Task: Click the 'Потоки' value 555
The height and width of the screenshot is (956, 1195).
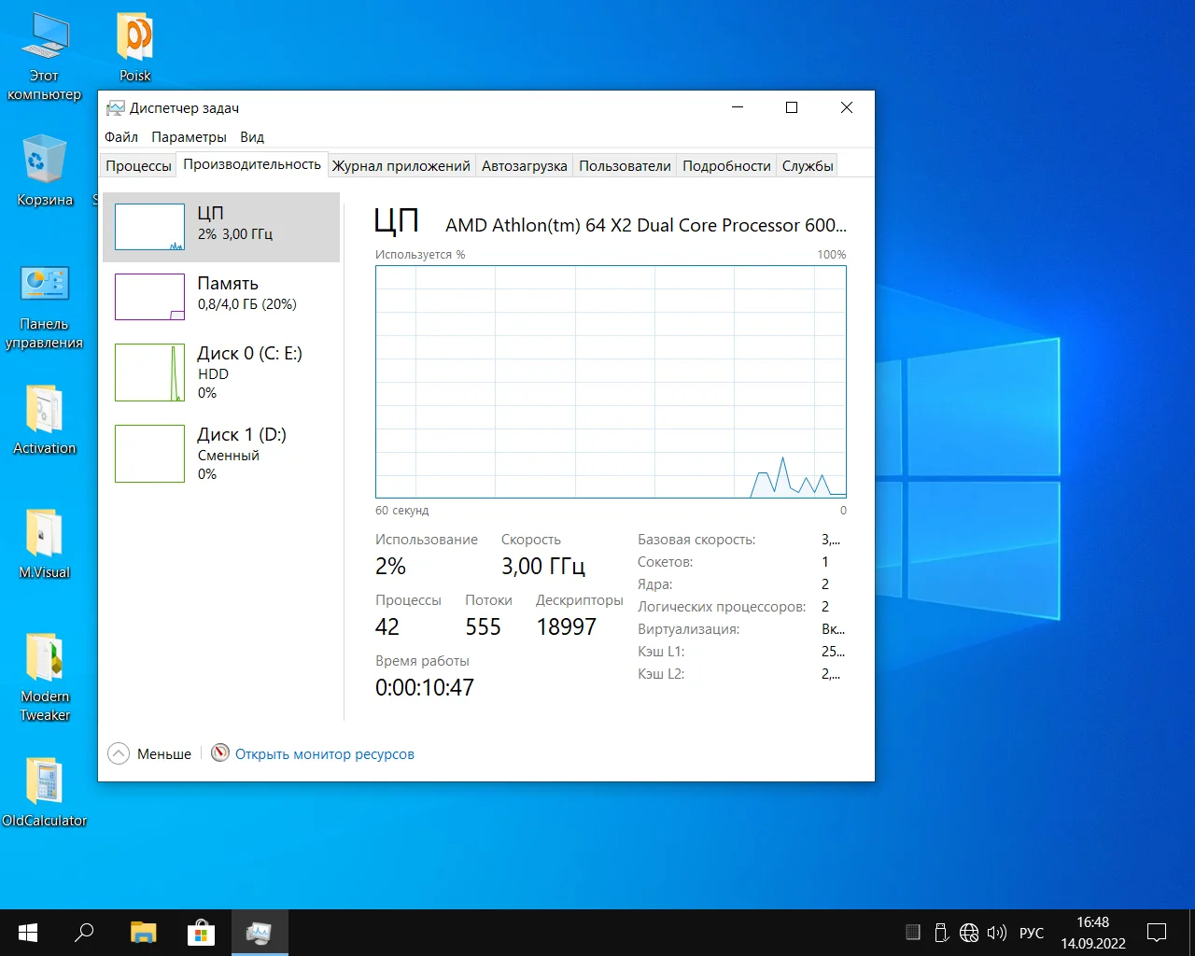Action: click(483, 626)
